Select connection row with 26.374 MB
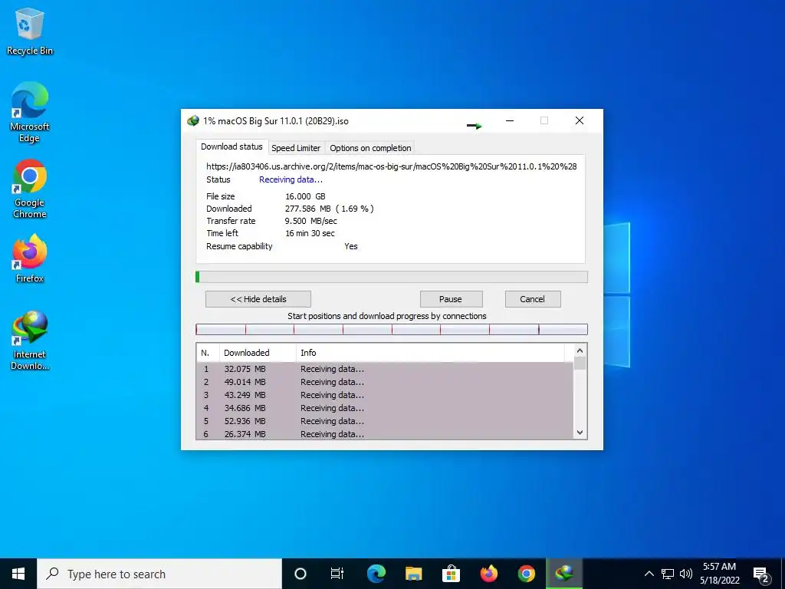This screenshot has width=785, height=589. pyautogui.click(x=385, y=434)
